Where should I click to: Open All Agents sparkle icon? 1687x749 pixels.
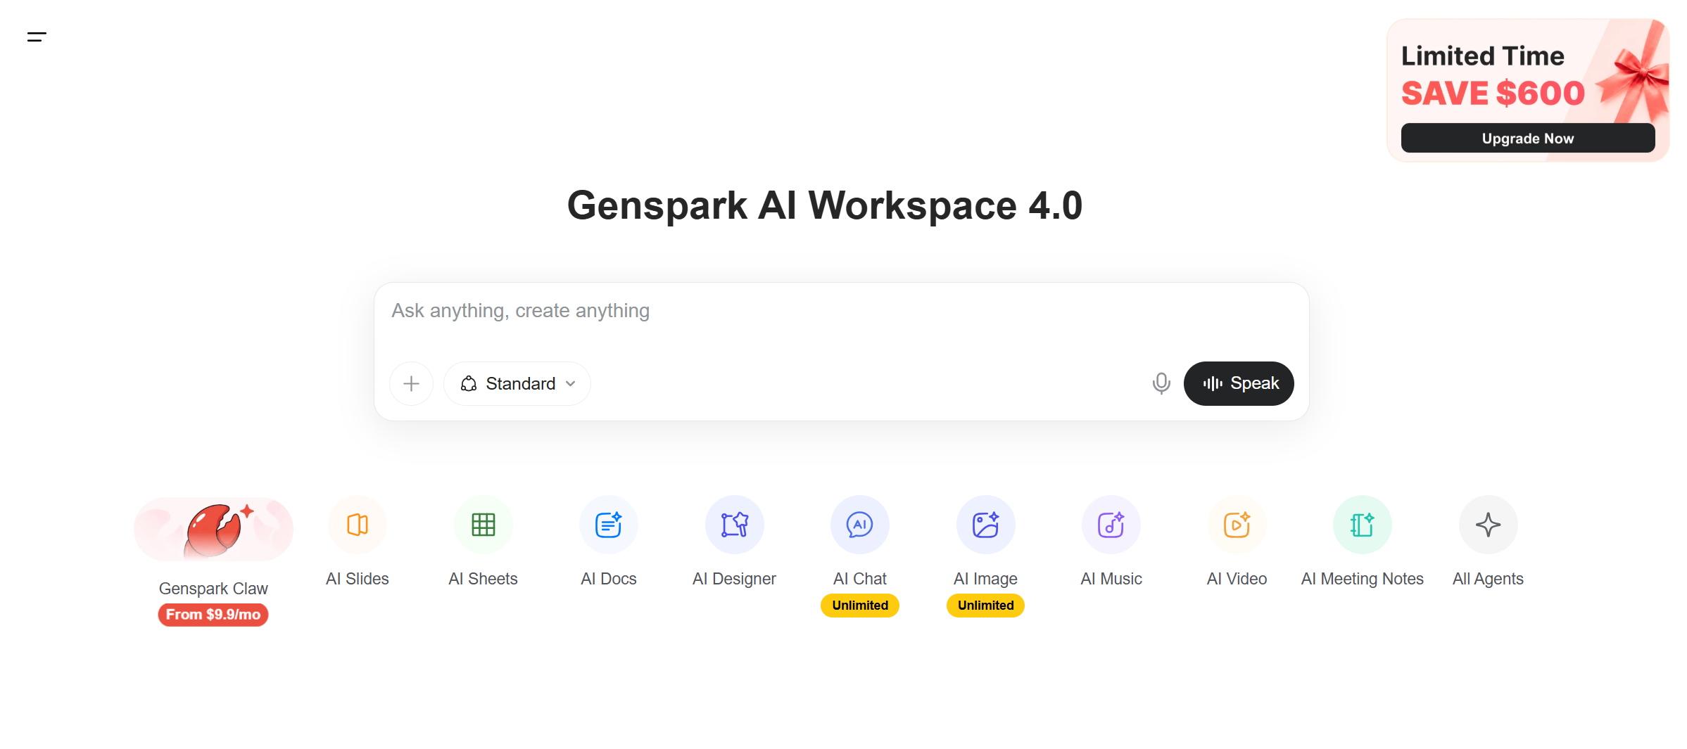pyautogui.click(x=1489, y=525)
